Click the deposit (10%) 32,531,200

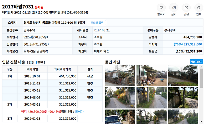point(189,51)
